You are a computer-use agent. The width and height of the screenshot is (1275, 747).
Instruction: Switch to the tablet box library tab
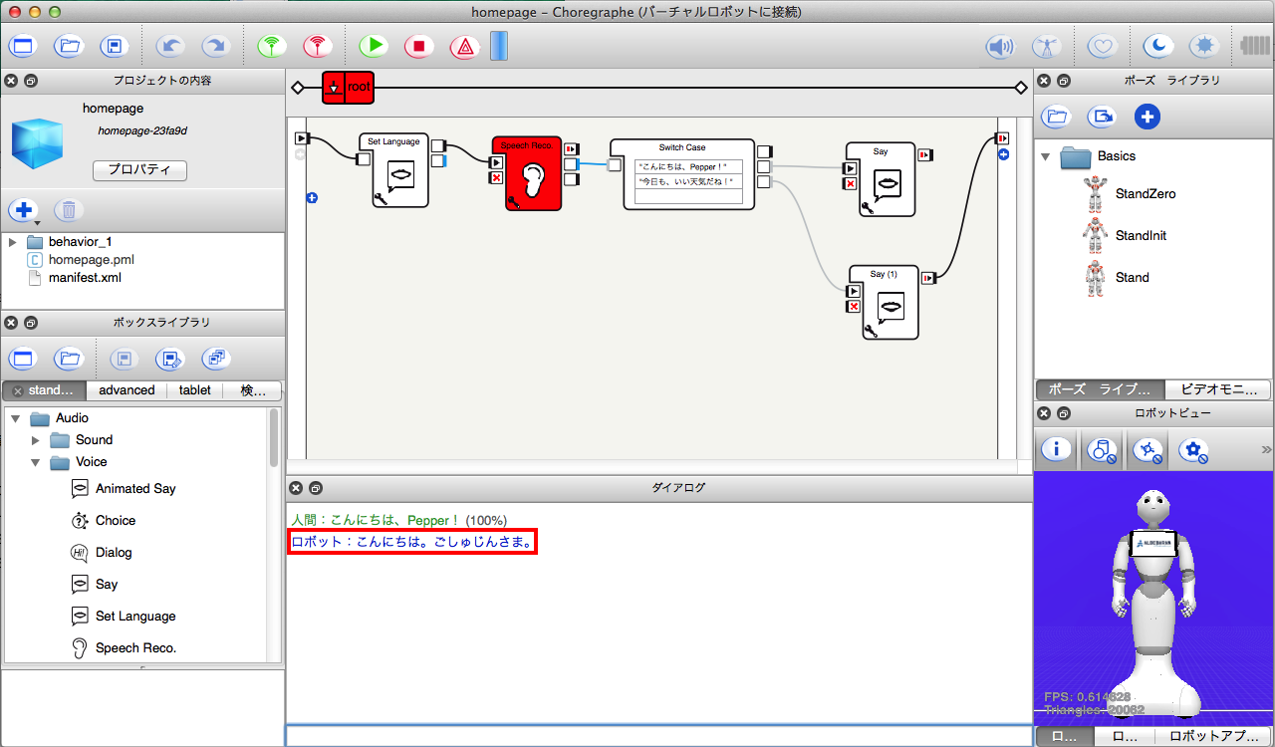click(x=195, y=390)
